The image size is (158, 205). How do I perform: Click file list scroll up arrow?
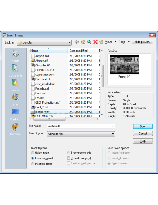click(102, 50)
